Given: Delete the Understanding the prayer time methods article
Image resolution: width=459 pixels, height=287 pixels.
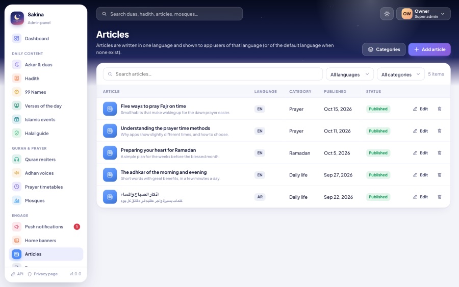Looking at the screenshot, I should [x=440, y=131].
